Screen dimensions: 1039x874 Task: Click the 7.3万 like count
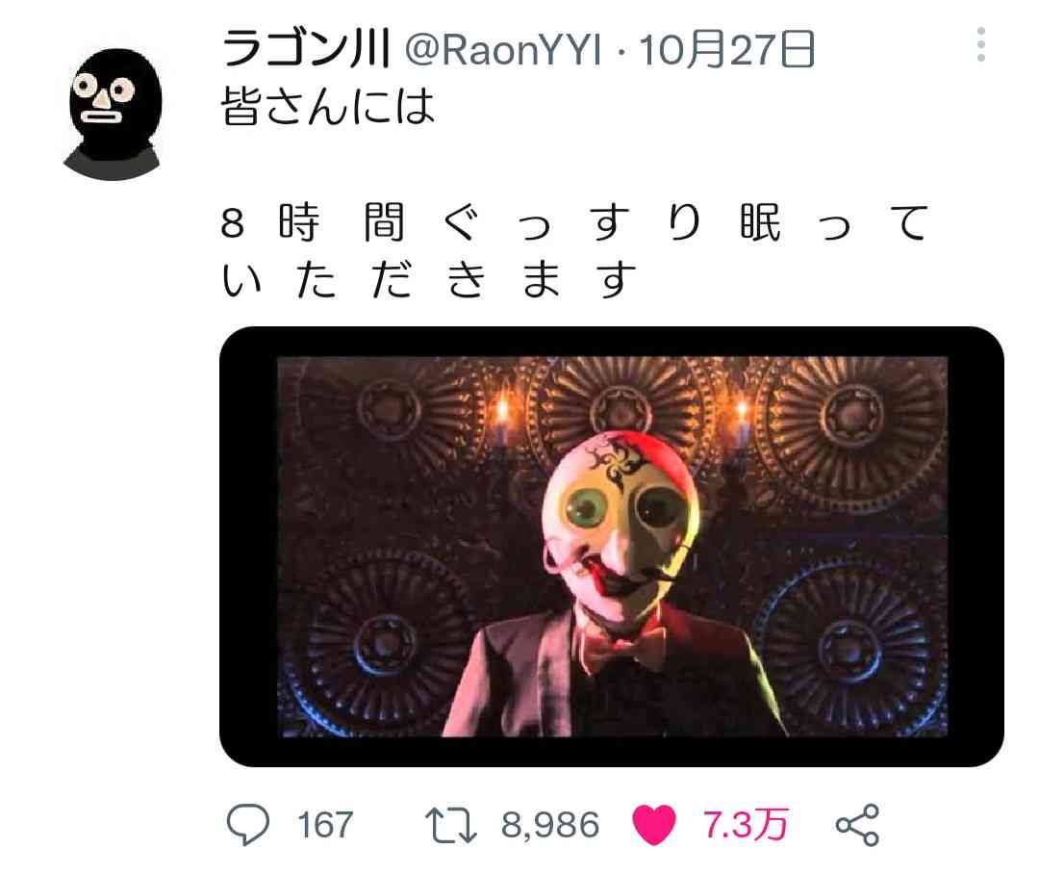pos(745,825)
